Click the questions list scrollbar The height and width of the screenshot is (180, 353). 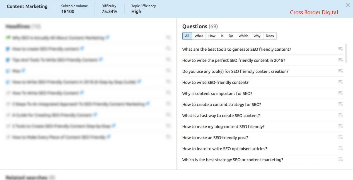[346, 53]
